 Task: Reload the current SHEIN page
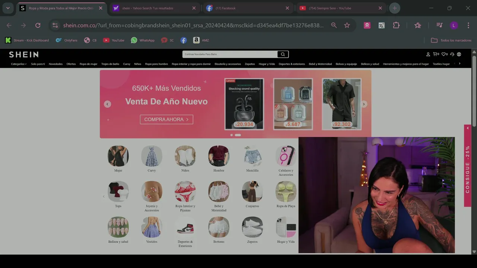[38, 25]
